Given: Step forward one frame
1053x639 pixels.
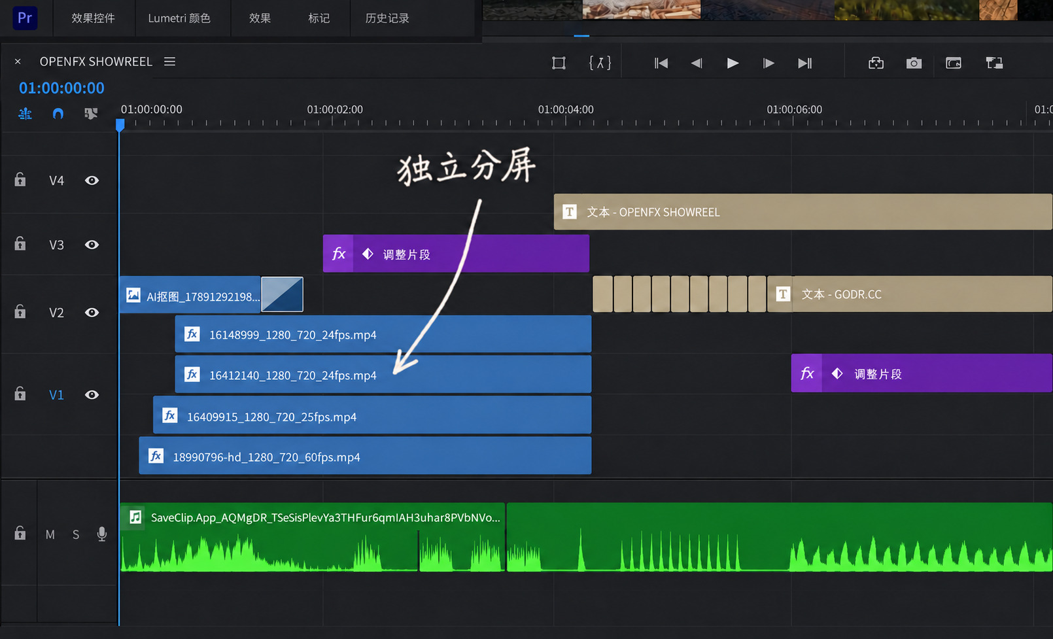Looking at the screenshot, I should [x=768, y=63].
